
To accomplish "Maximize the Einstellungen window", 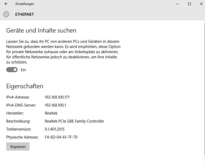I will click(189, 4).
